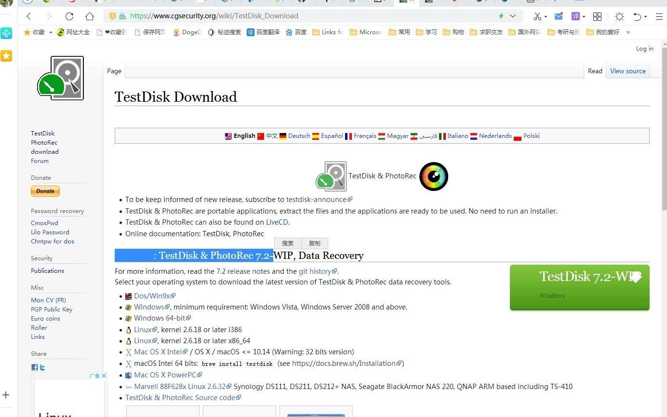The height and width of the screenshot is (417, 667).
Task: Download the Dos/Win9x version
Action: (x=154, y=296)
